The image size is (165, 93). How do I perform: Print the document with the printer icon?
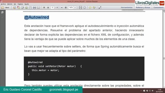[x=34, y=7]
